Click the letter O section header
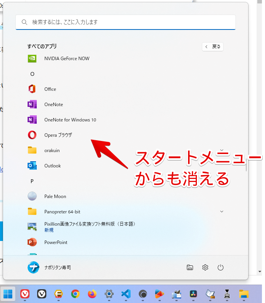This screenshot has width=265, height=303. pyautogui.click(x=32, y=74)
